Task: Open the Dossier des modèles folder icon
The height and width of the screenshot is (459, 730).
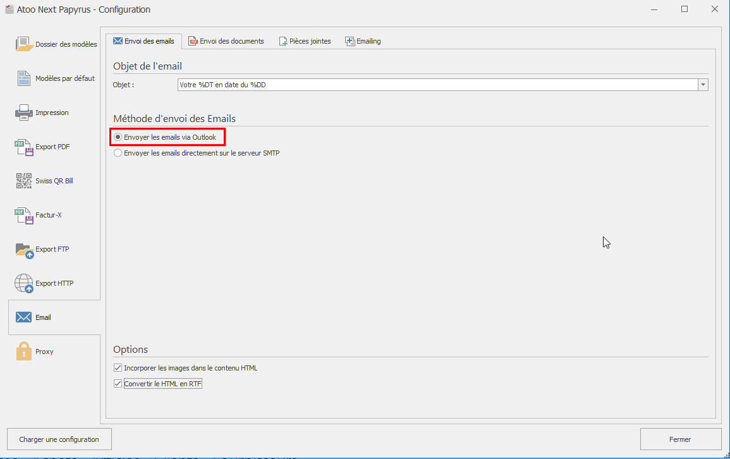Action: click(x=24, y=44)
